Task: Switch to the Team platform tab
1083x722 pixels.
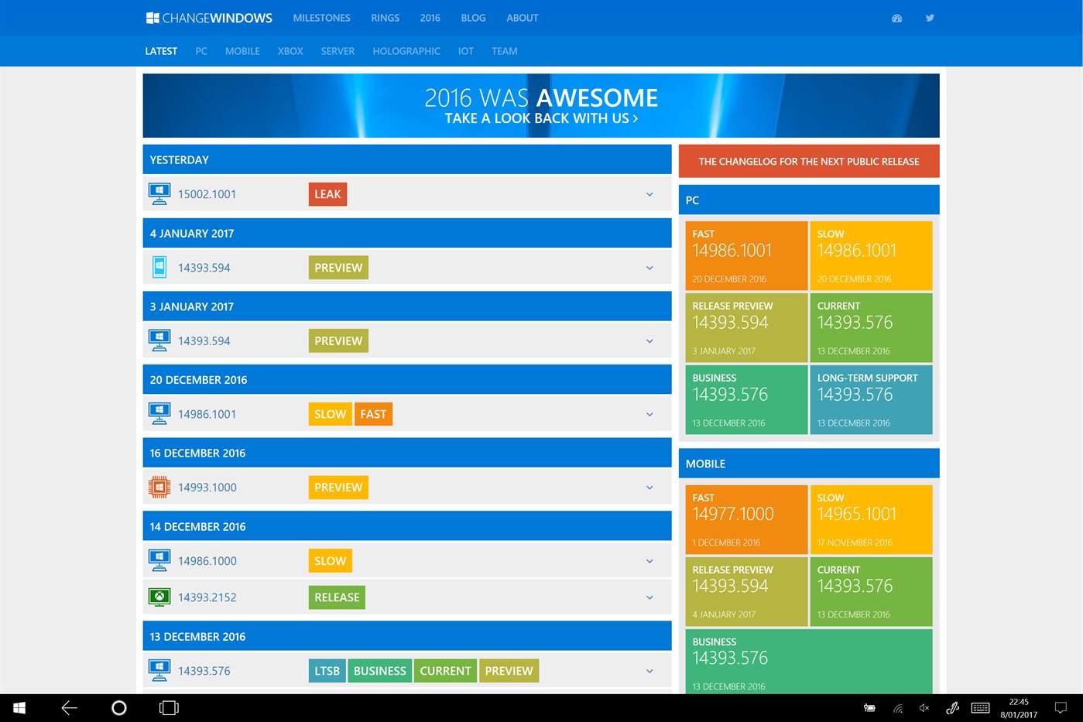Action: point(505,51)
